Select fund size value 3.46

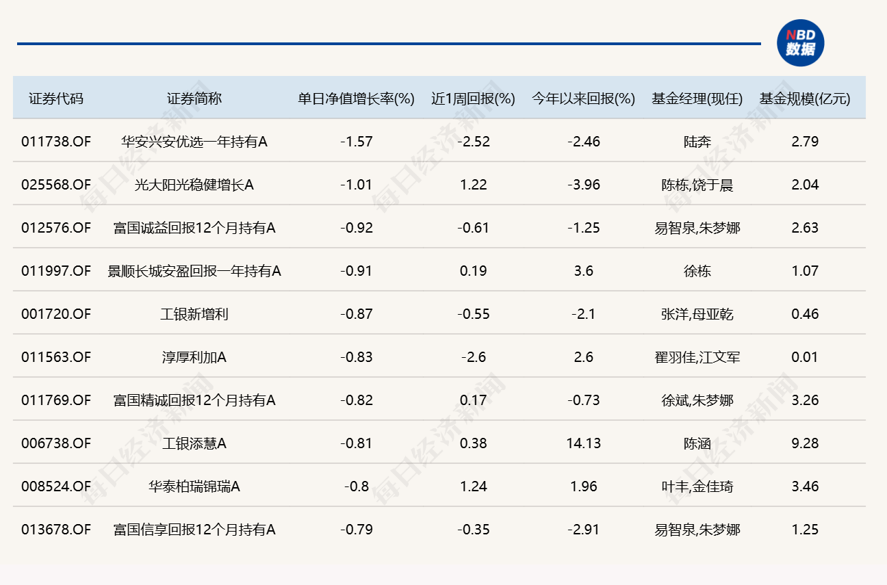(805, 486)
